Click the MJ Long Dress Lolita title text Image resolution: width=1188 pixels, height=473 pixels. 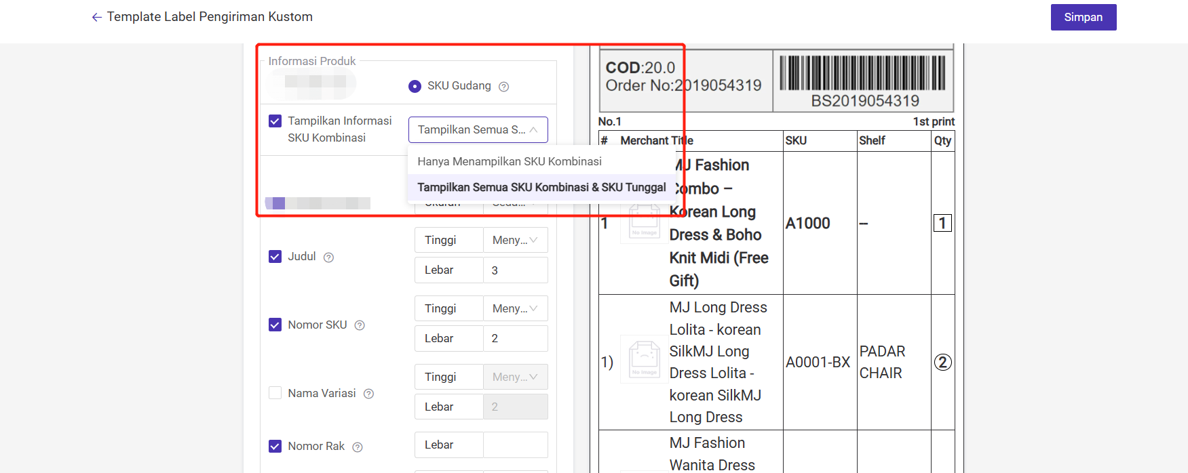[x=718, y=363]
